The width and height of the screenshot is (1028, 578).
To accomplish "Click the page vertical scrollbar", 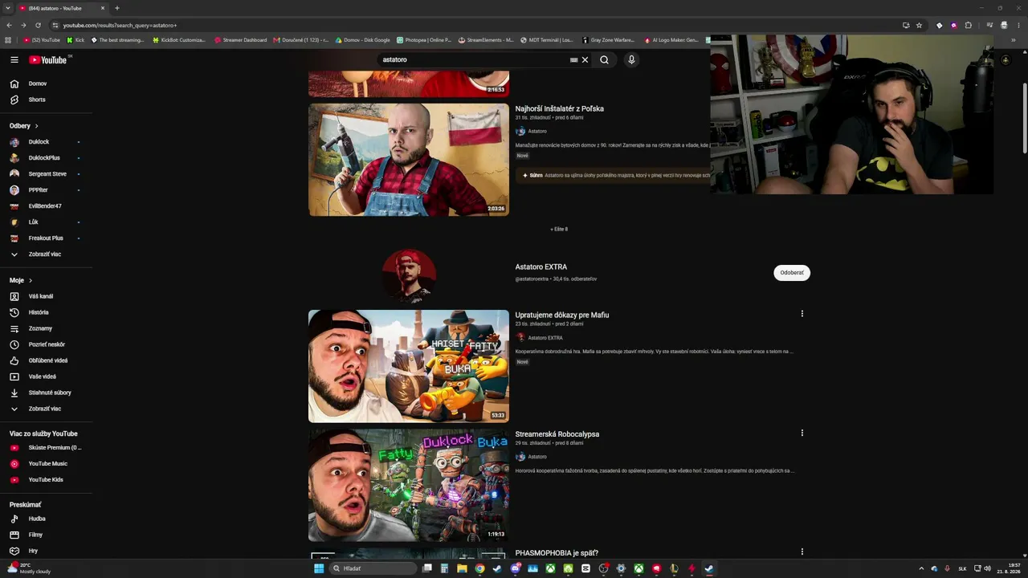I will point(1024,117).
